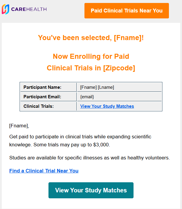Click the CAREHEALTH brand name text
The image size is (182, 209).
click(29, 9)
